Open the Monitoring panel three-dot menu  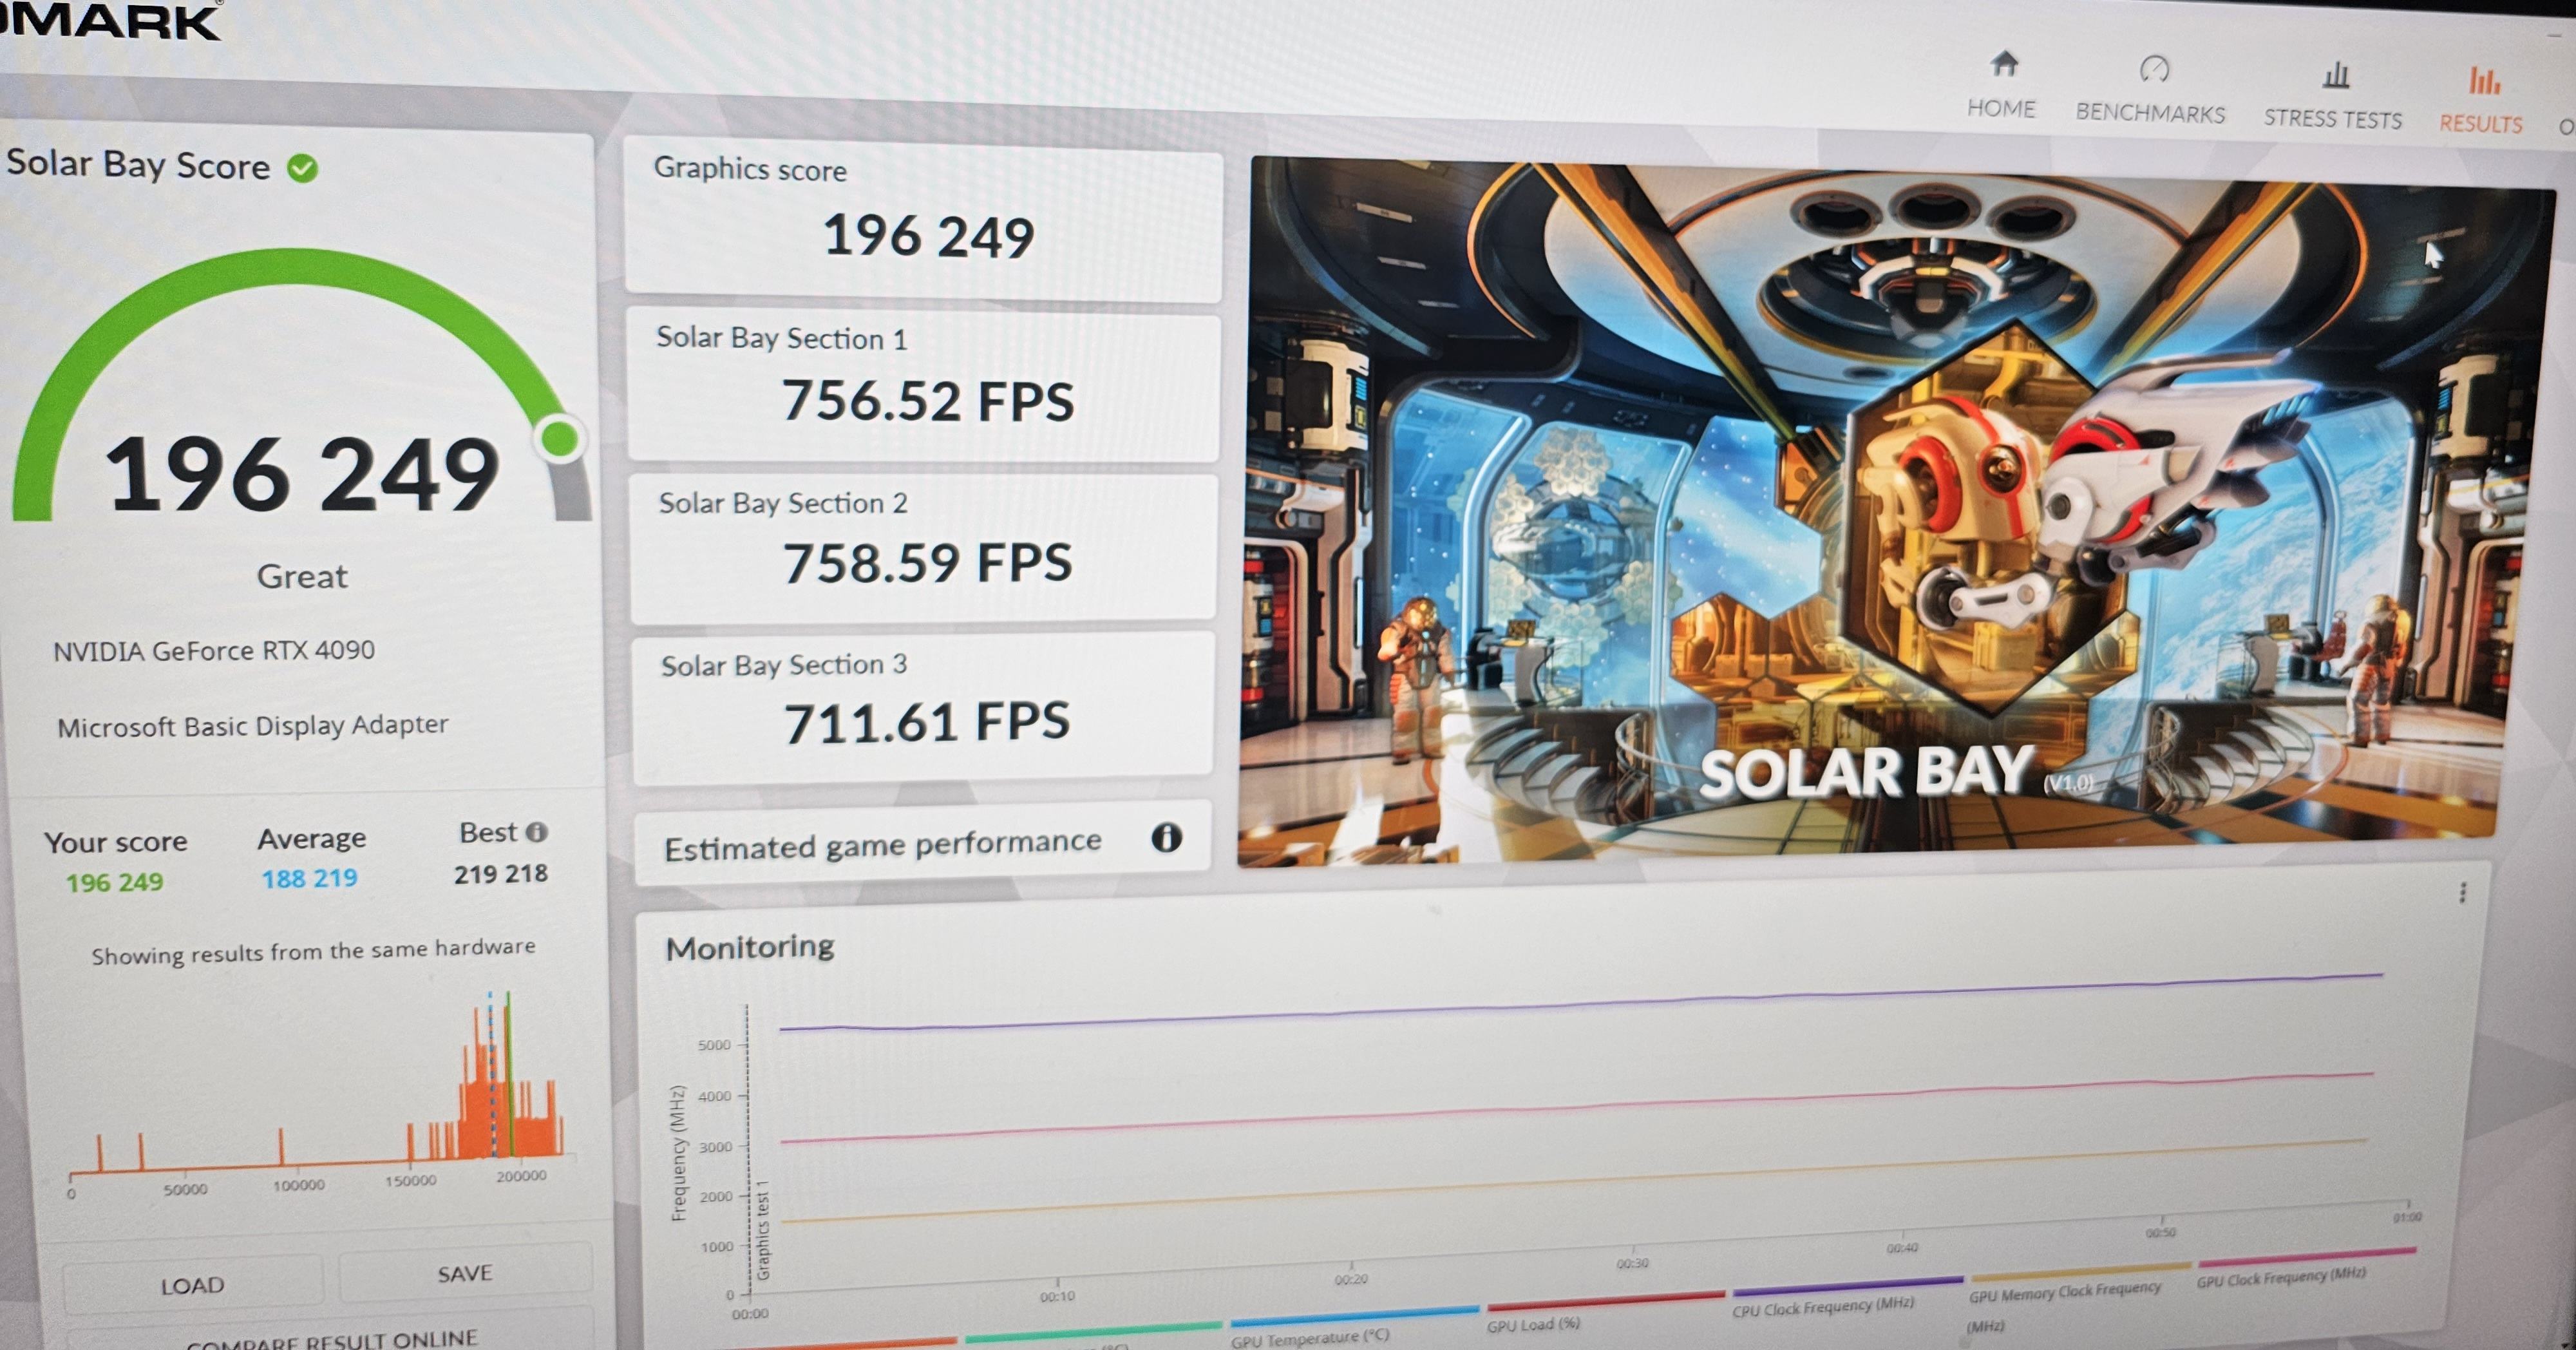point(2462,892)
